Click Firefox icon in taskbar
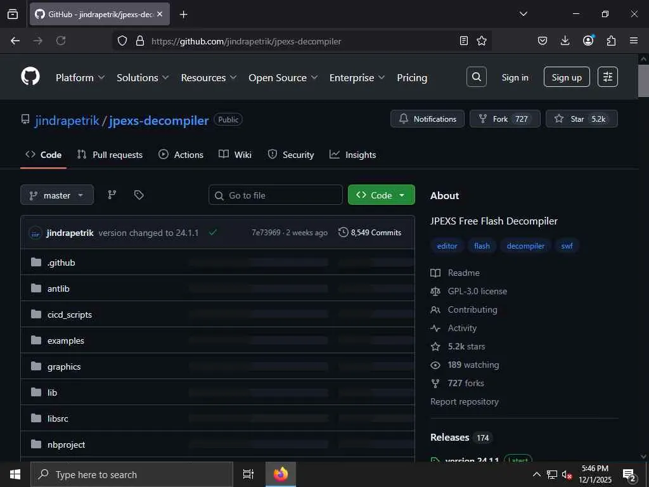 click(281, 474)
